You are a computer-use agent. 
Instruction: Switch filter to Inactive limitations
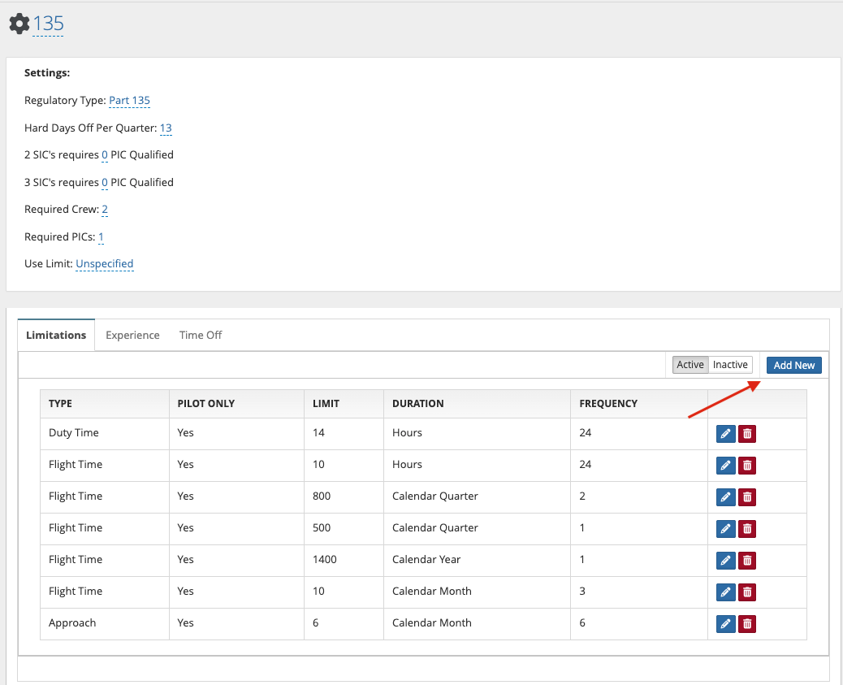coord(730,365)
